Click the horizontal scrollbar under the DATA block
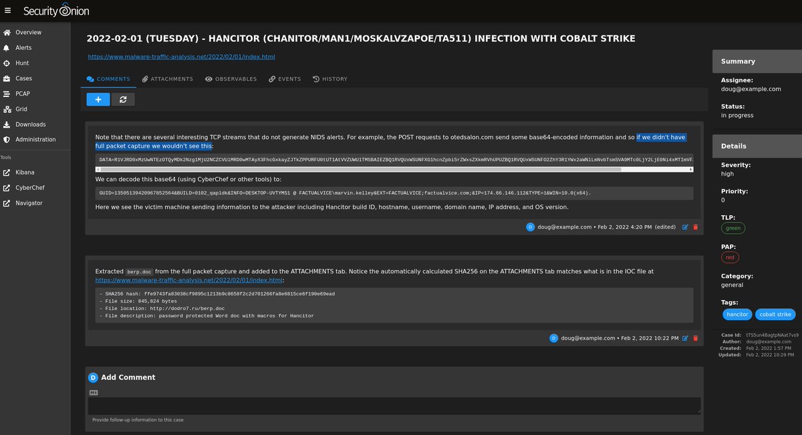The height and width of the screenshot is (435, 802). [x=394, y=169]
